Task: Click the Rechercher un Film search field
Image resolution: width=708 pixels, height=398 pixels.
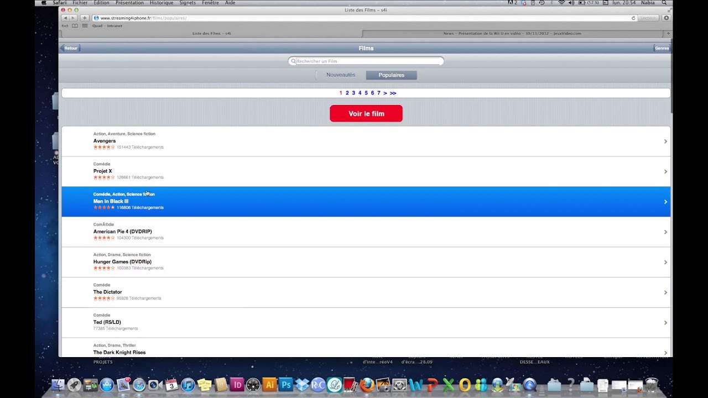Action: 366,61
